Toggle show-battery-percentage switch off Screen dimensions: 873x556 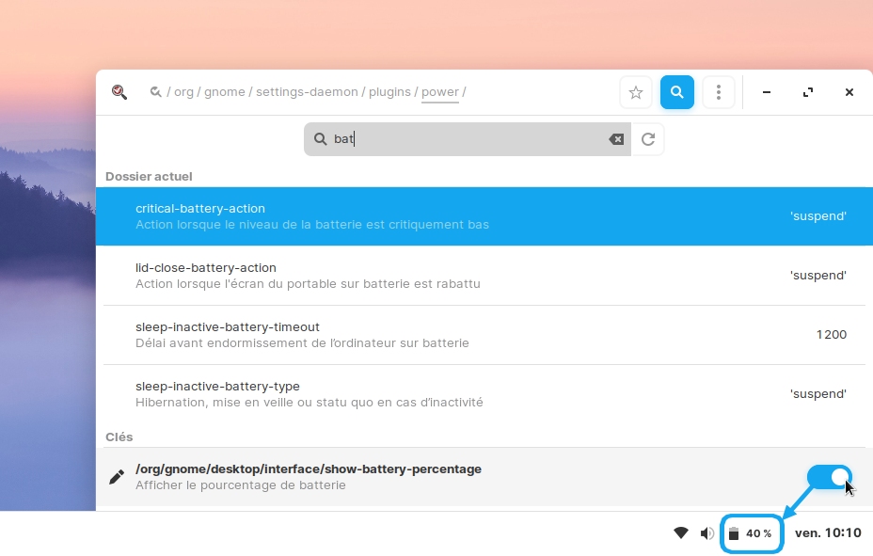[829, 477]
